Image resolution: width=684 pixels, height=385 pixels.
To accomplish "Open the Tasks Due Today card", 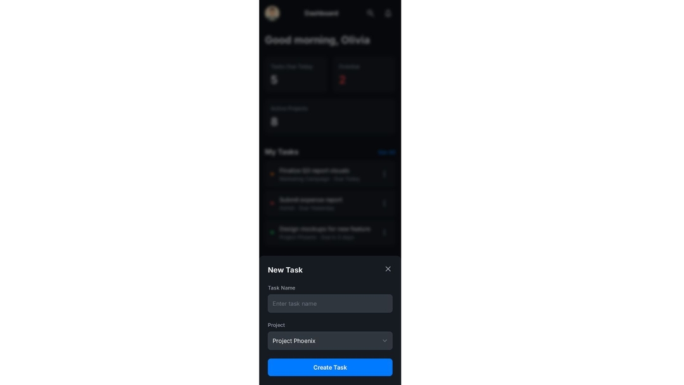I will 296,75.
